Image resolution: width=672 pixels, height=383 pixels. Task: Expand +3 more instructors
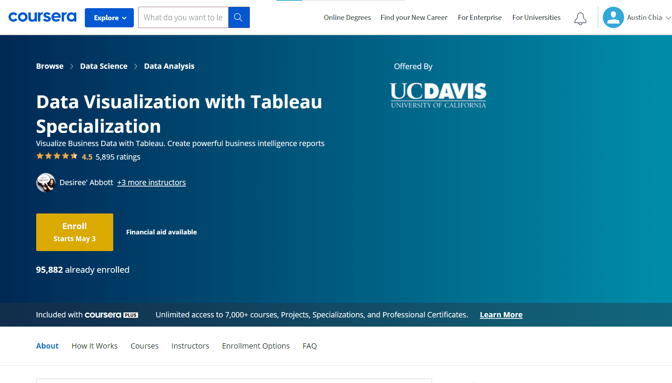coord(151,182)
